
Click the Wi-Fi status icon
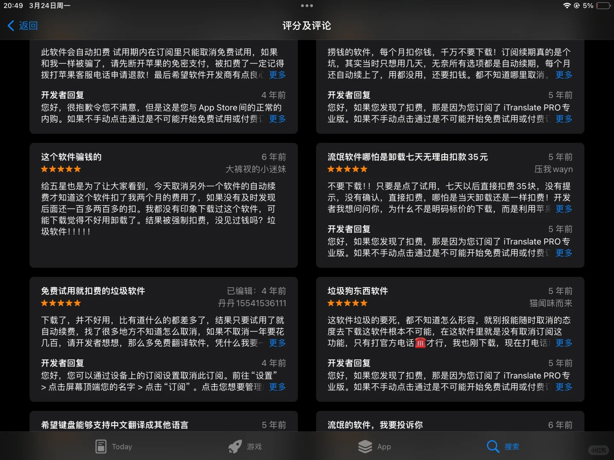coord(567,6)
